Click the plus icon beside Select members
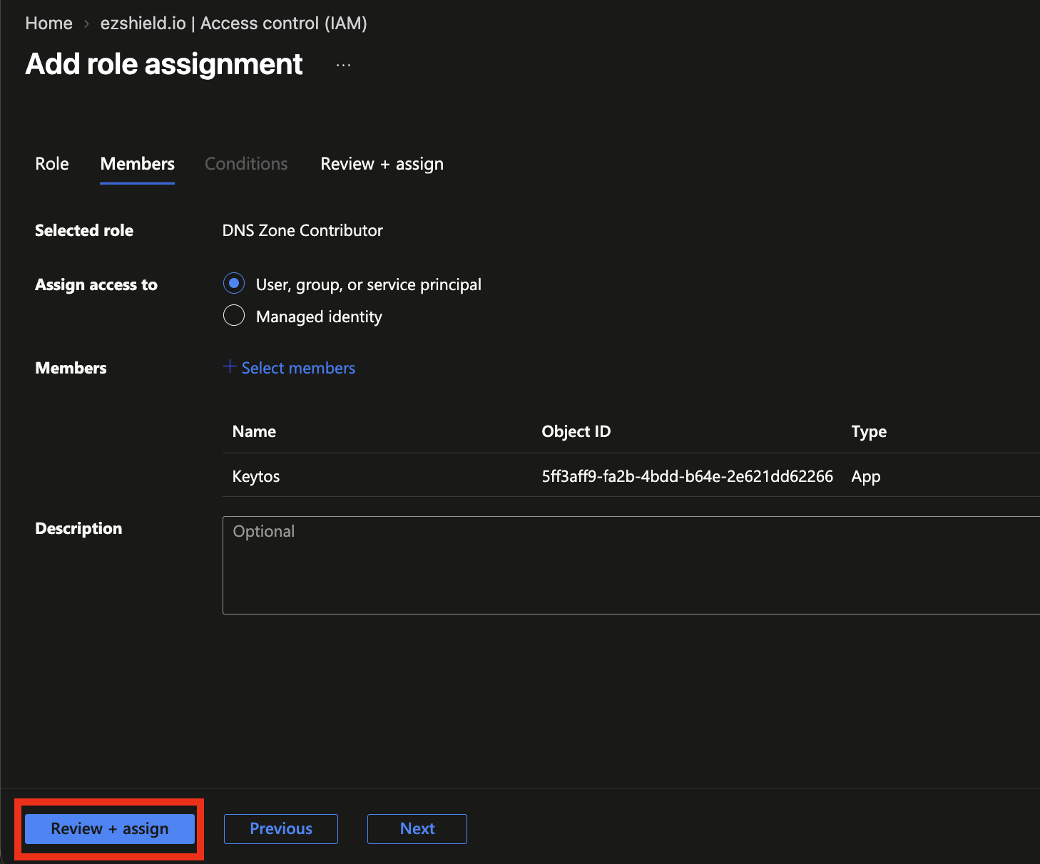This screenshot has height=864, width=1040. point(230,367)
